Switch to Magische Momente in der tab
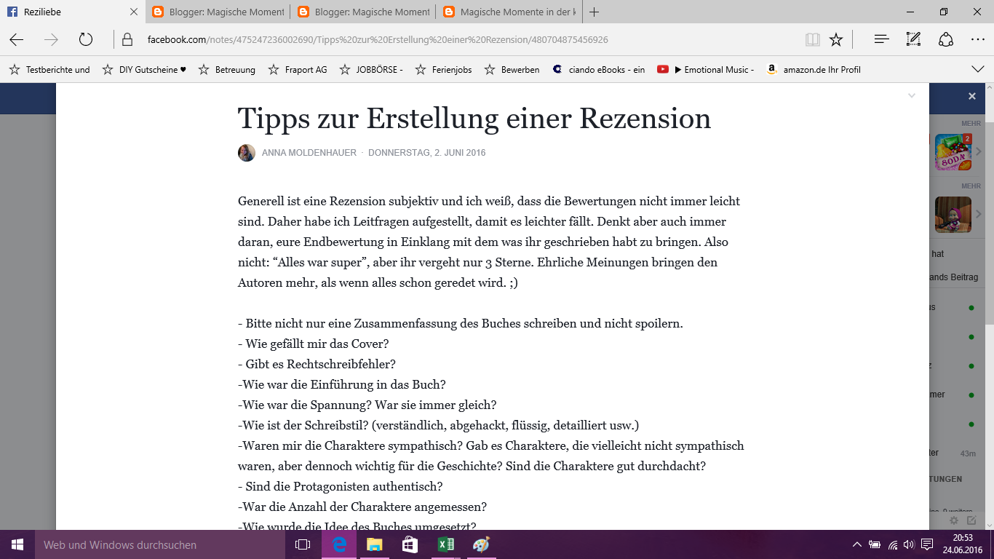 point(509,12)
